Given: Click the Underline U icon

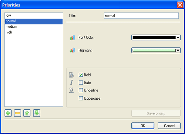Looking at the screenshot, I should pyautogui.click(x=71, y=90).
